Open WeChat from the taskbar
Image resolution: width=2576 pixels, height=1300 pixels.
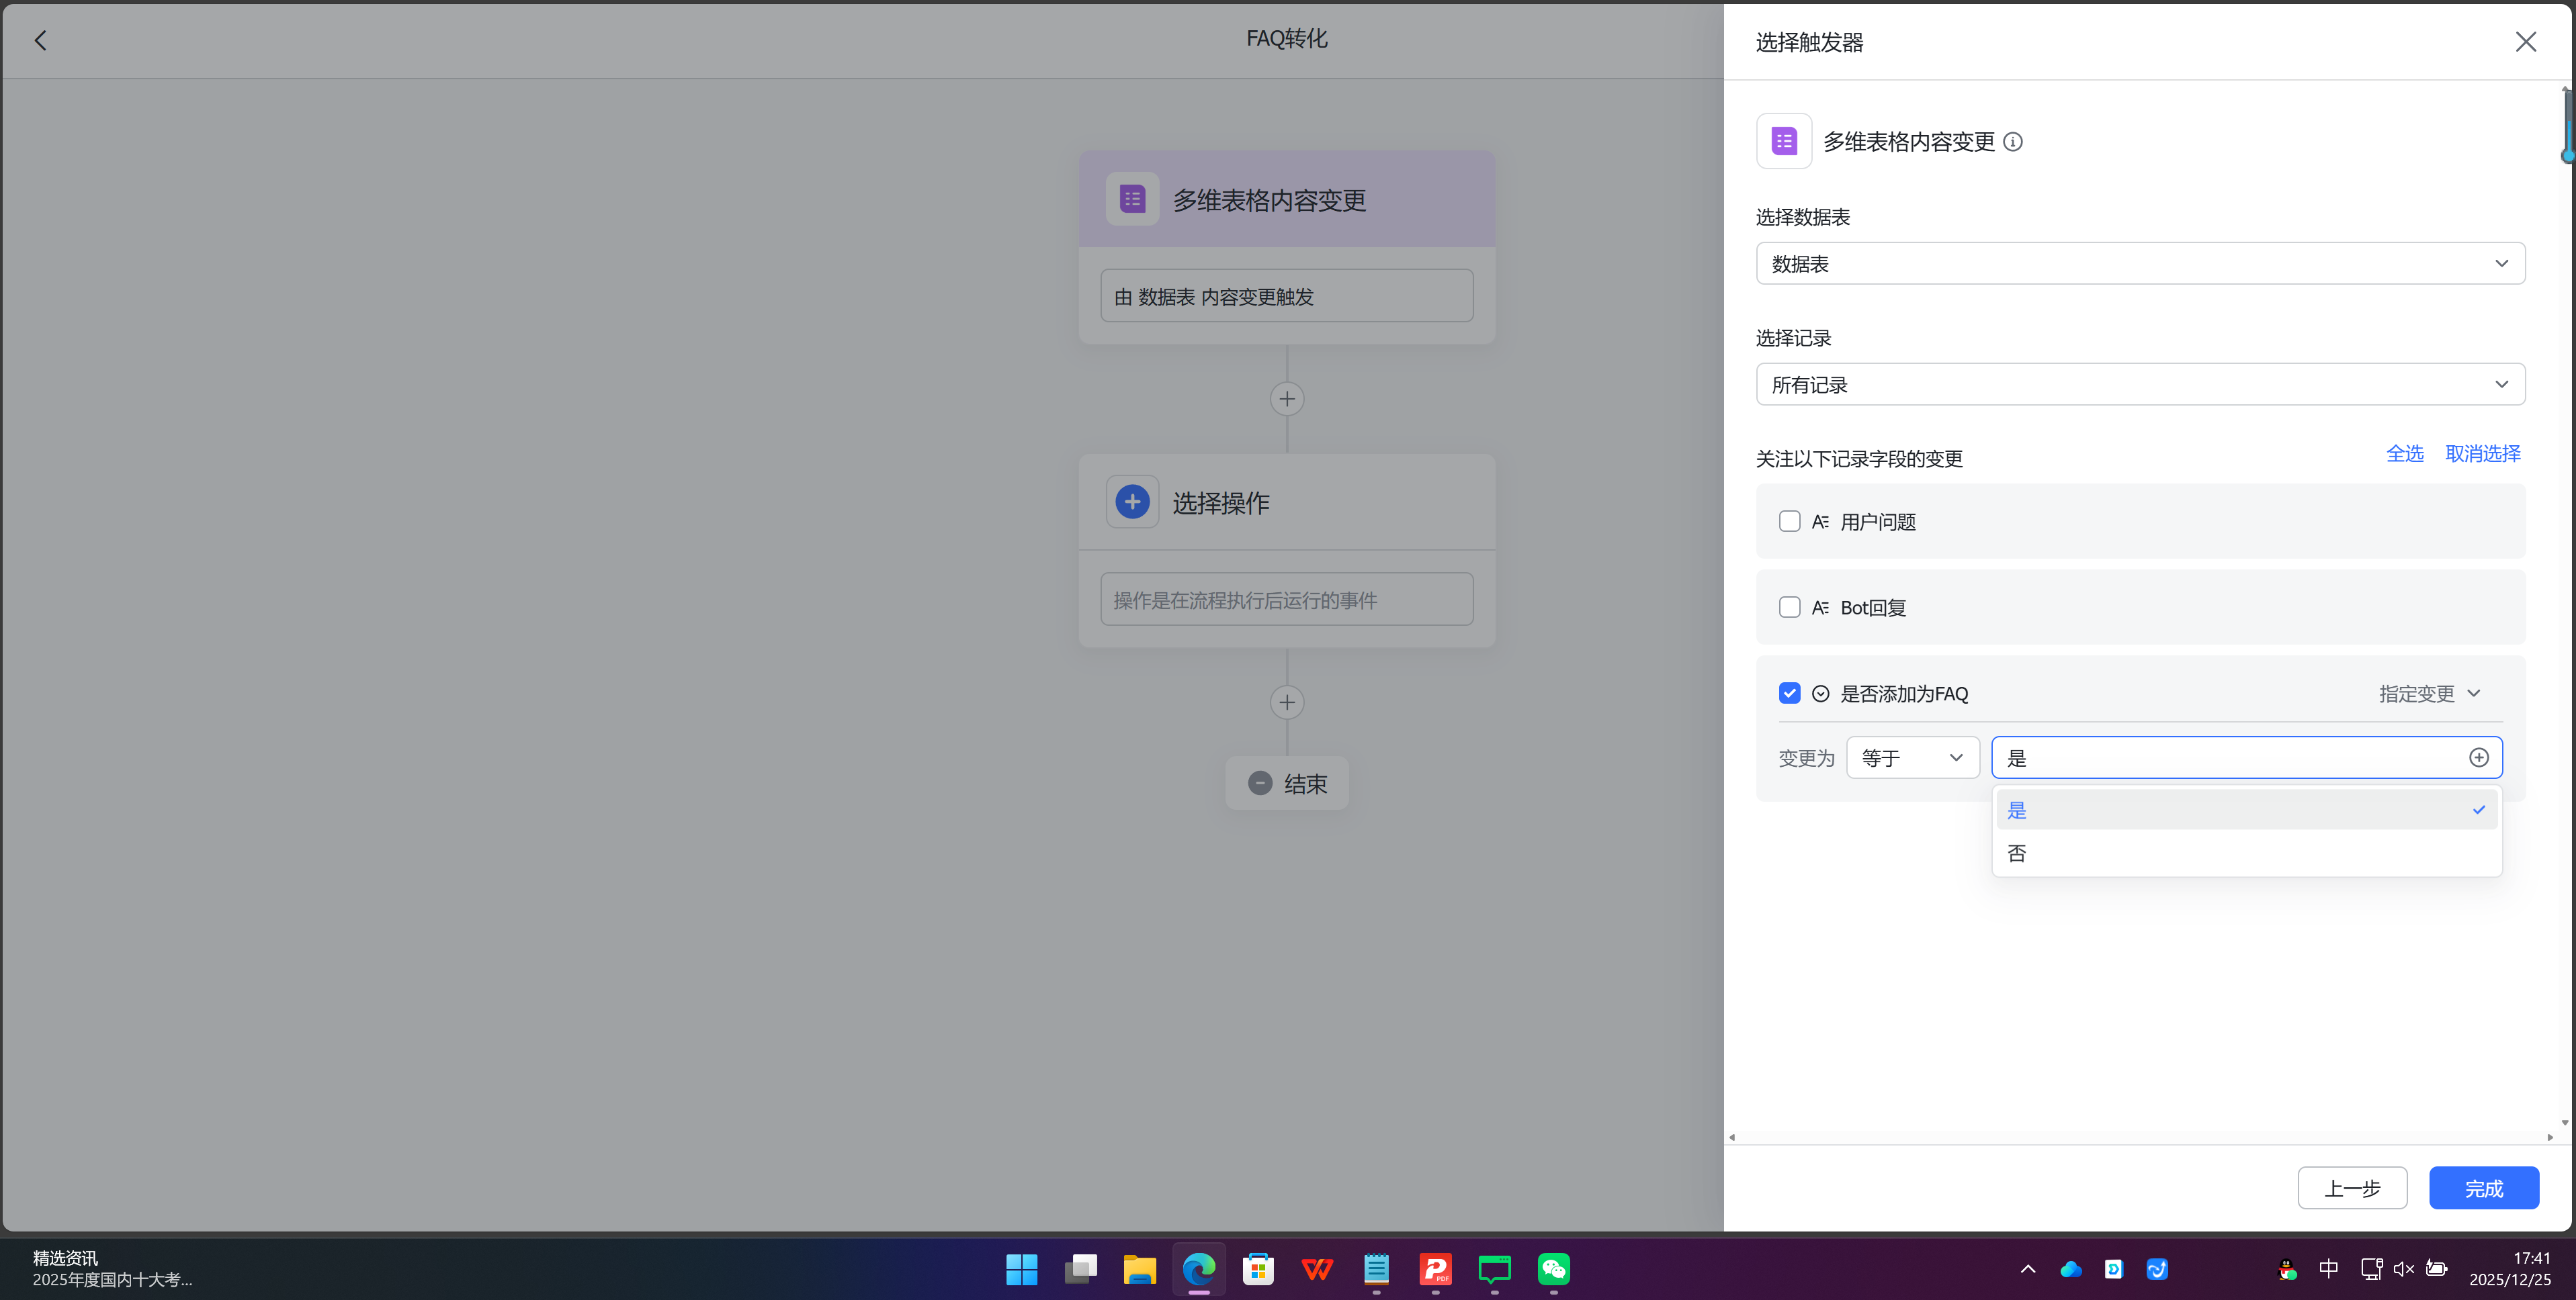(x=1553, y=1269)
